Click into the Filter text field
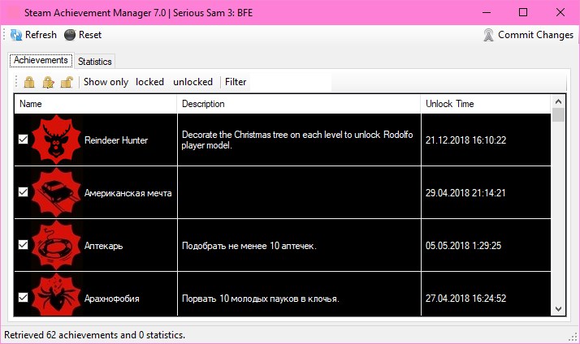The image size is (580, 344). pyautogui.click(x=290, y=82)
